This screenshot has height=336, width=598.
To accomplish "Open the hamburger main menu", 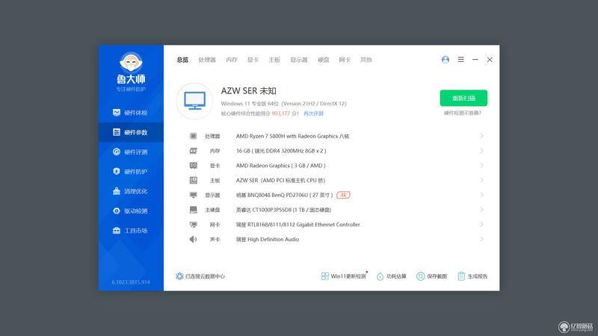I will pyautogui.click(x=460, y=60).
